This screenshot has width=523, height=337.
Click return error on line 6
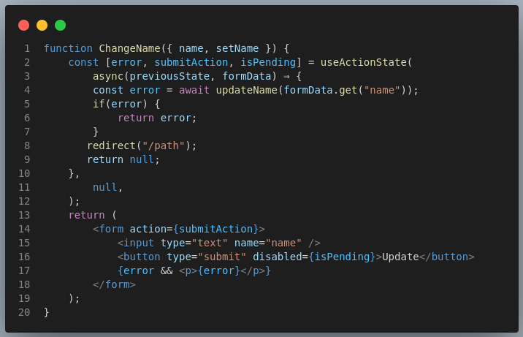(x=157, y=118)
